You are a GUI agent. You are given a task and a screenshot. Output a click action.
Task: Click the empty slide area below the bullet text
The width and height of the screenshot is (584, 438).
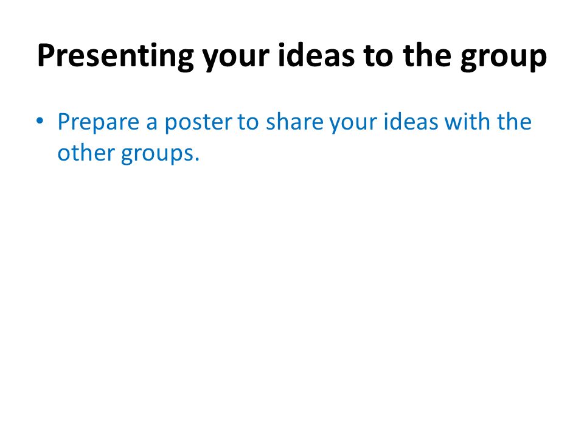point(292,291)
